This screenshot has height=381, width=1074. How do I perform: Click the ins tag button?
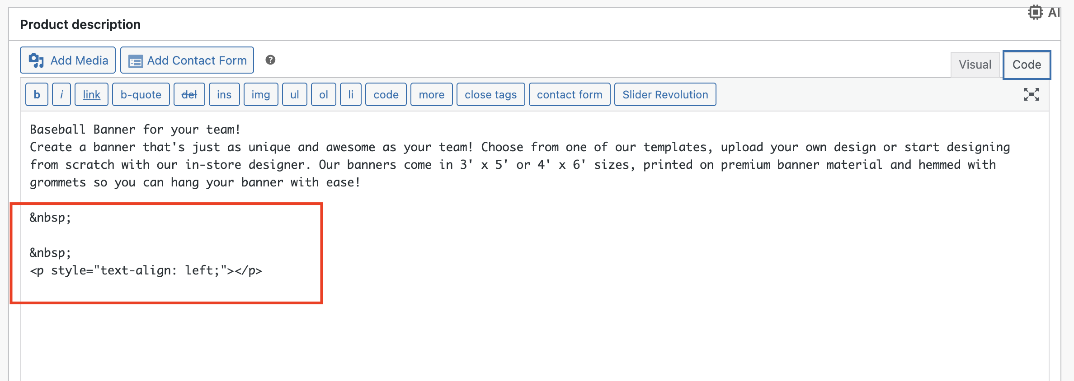click(224, 94)
